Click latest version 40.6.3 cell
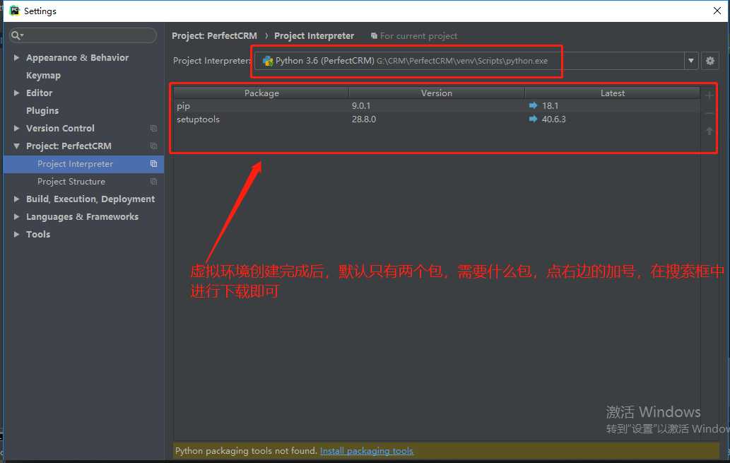Screen dimensions: 730x463 pos(553,119)
